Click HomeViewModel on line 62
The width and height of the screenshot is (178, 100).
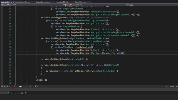tap(121, 35)
